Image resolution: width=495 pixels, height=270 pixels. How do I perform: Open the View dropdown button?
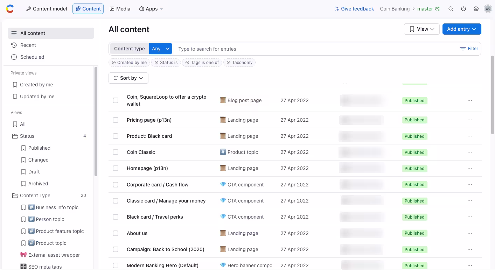point(422,29)
